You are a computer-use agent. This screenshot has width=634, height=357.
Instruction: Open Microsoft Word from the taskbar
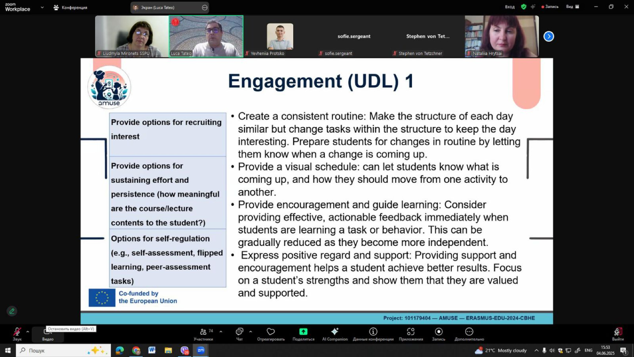152,350
